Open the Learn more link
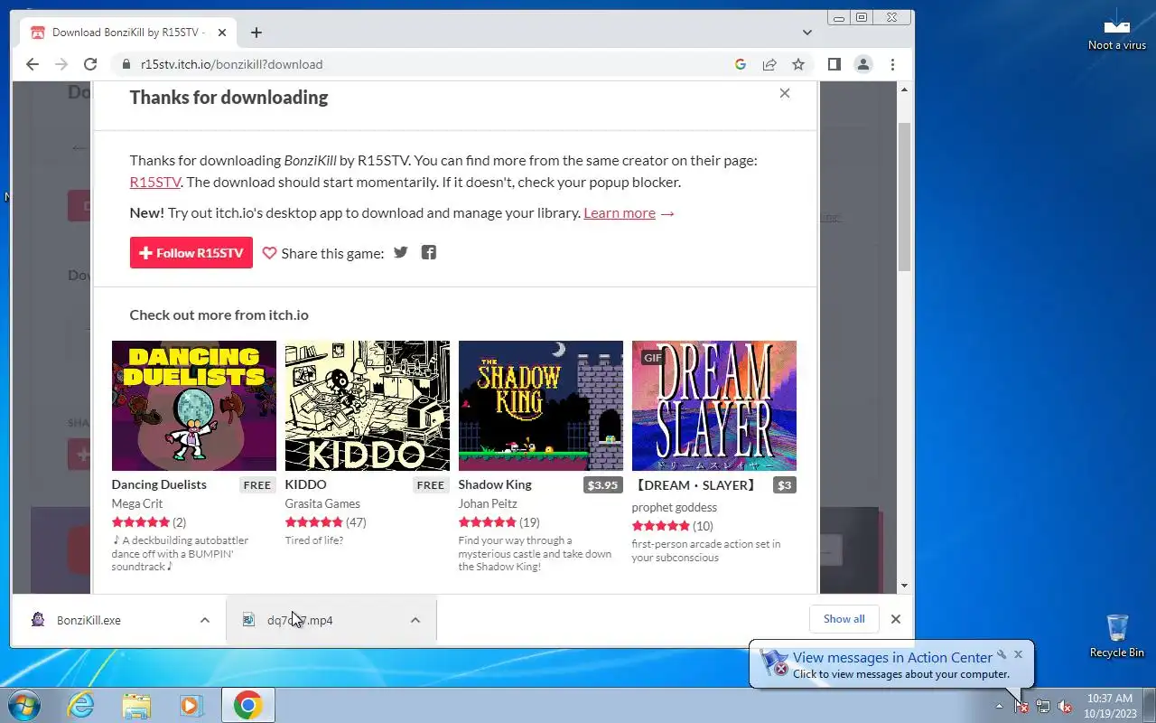 (620, 212)
